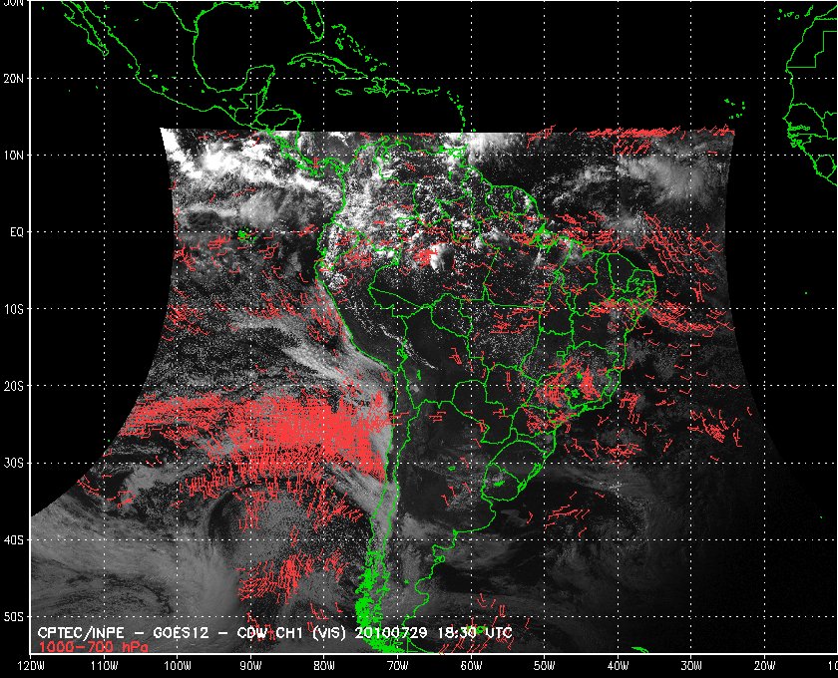The image size is (838, 678).
Task: Click the 50S latitude label
Action: (x=13, y=616)
